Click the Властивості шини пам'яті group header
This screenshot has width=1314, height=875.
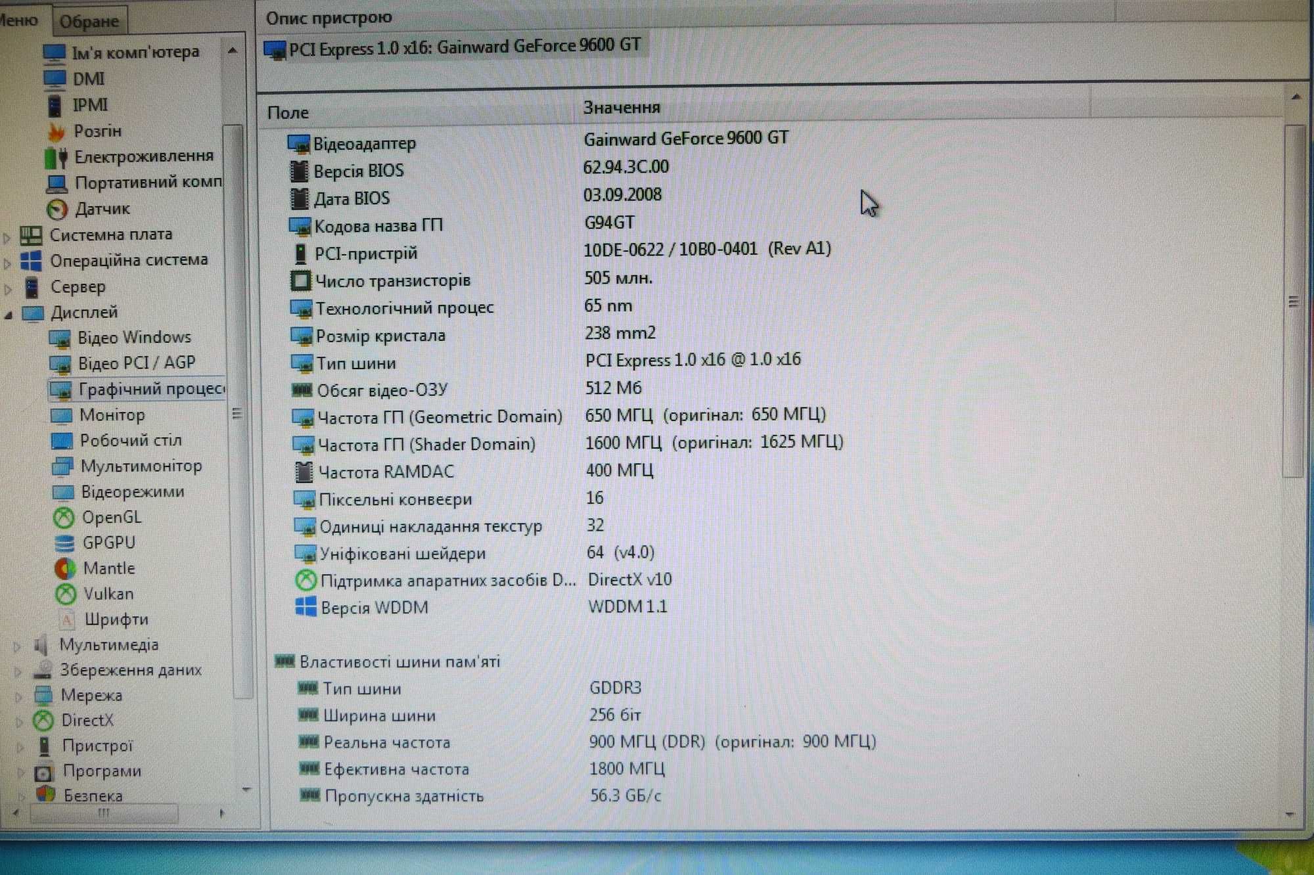tap(388, 662)
